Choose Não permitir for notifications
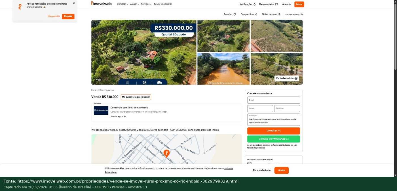This screenshot has height=191, width=397. coord(54,16)
